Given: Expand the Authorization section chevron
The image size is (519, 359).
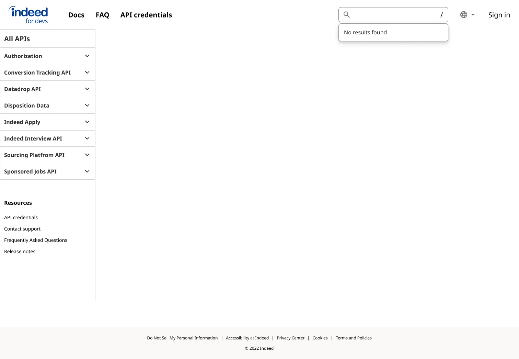Looking at the screenshot, I should tap(87, 56).
